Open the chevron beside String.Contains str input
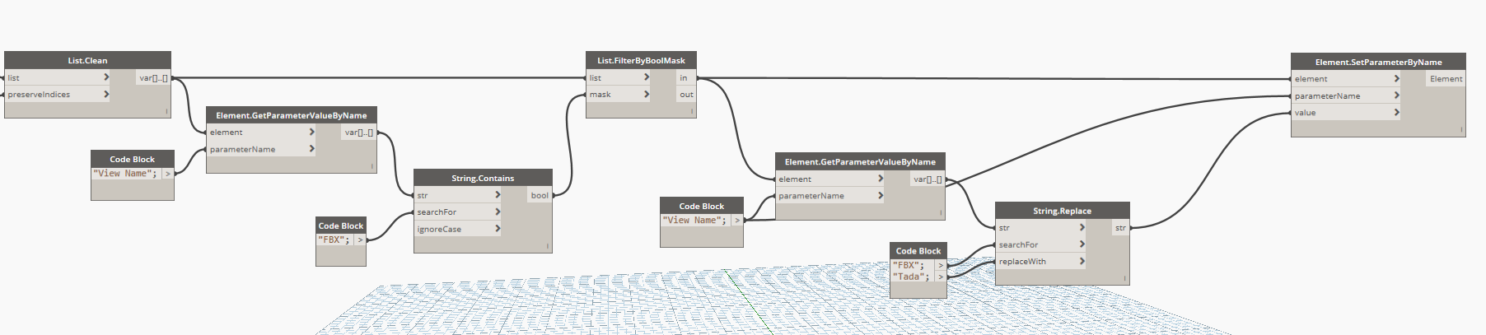Screen dimensions: 1486x335 [498, 195]
